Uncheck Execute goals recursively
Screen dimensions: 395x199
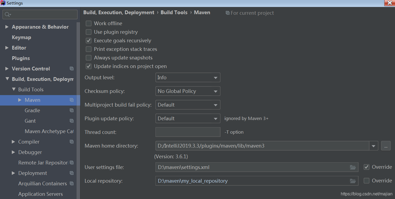pos(89,40)
